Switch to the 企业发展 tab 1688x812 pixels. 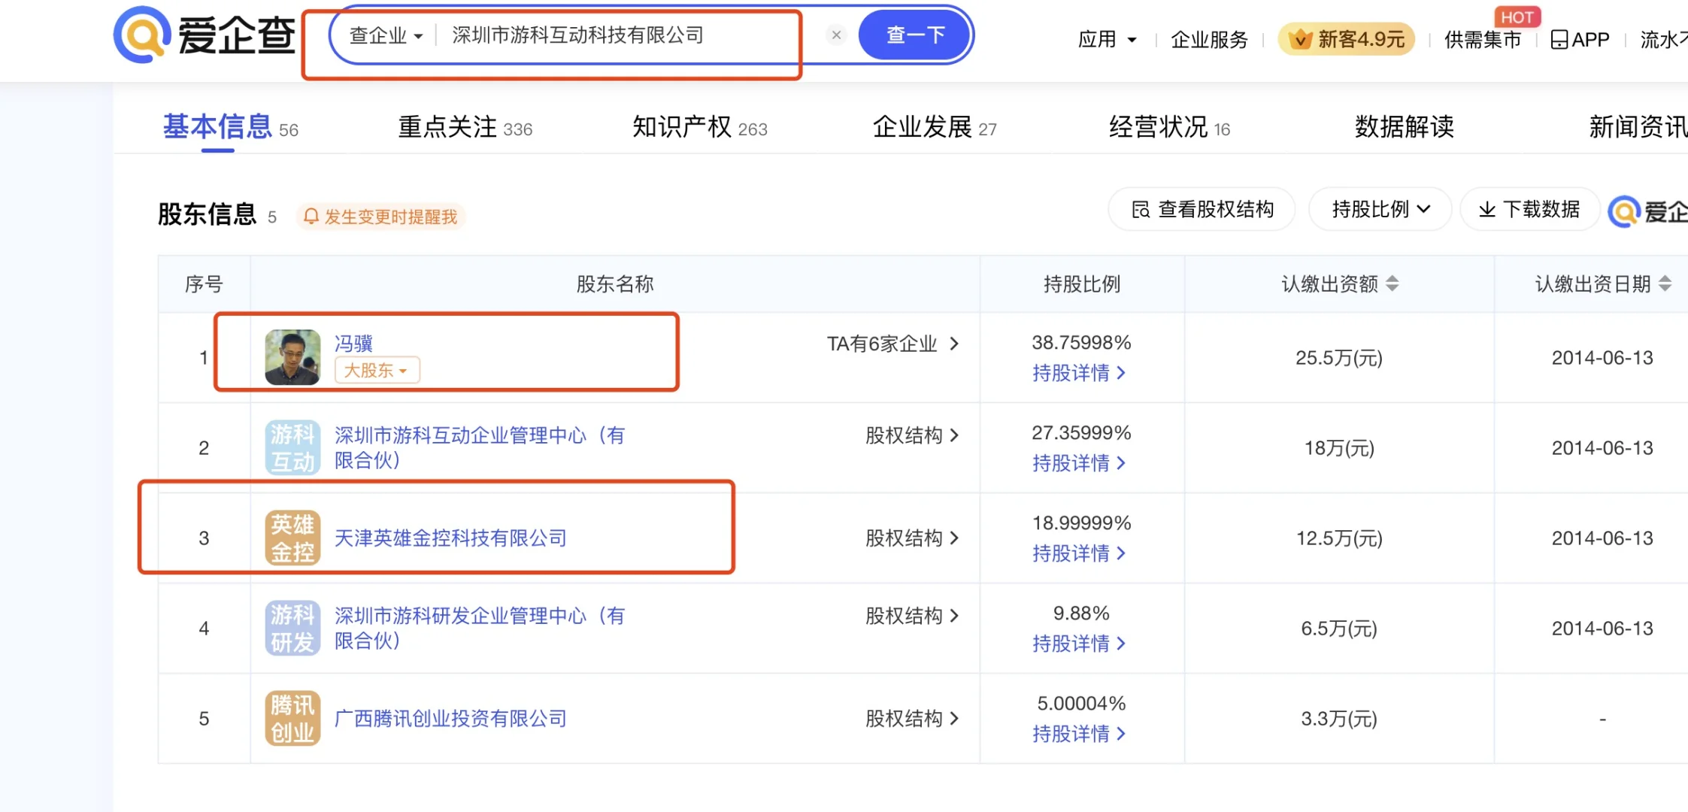935,127
